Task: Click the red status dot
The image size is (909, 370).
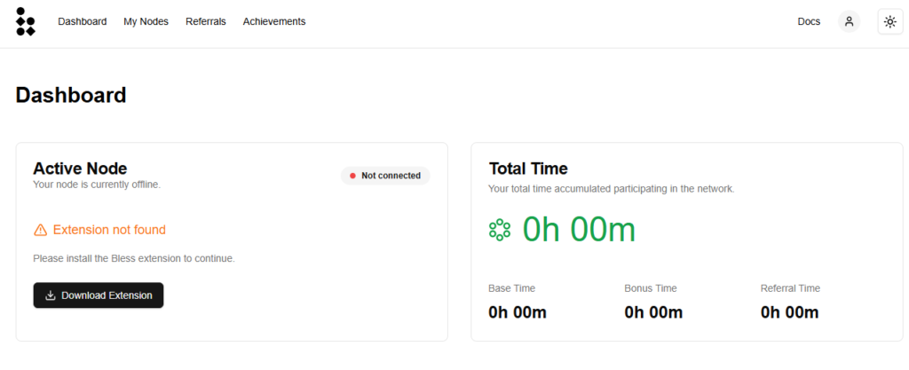Action: click(352, 176)
